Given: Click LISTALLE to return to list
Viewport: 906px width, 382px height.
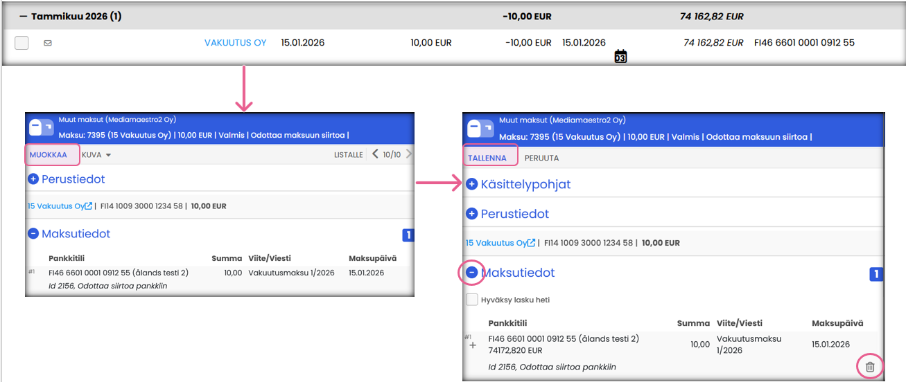Looking at the screenshot, I should click(x=348, y=155).
